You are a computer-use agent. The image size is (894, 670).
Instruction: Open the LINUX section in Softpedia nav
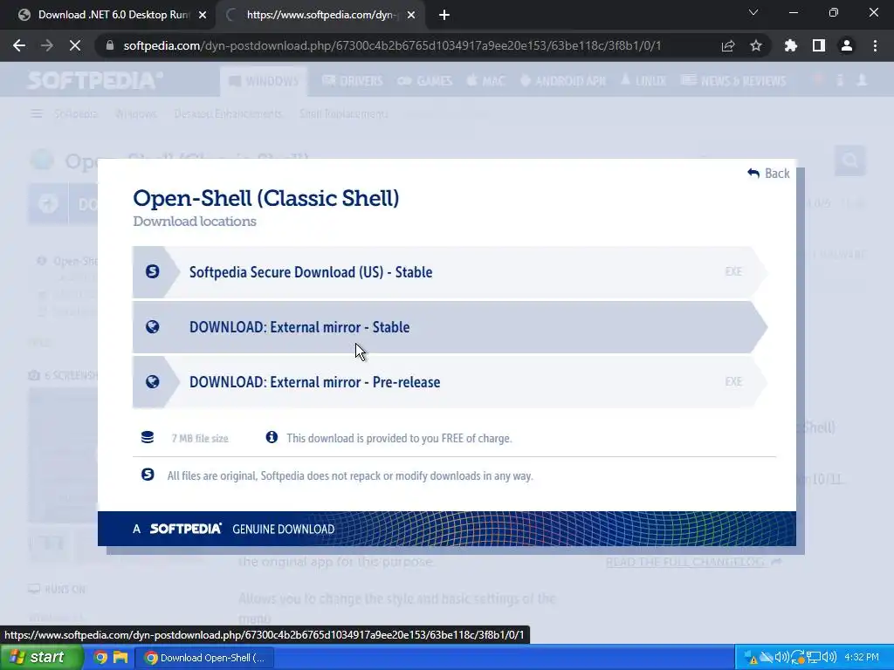point(643,81)
